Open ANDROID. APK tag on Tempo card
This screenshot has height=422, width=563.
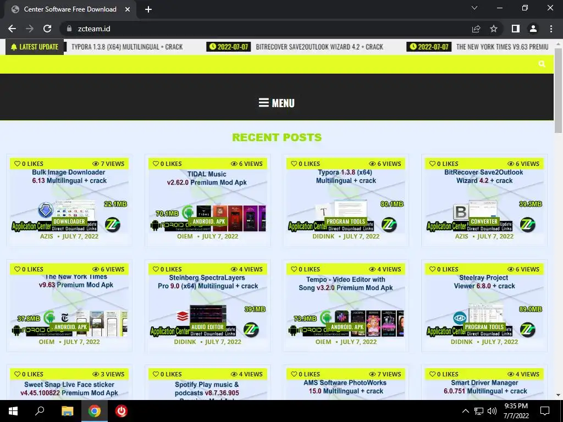(347, 327)
